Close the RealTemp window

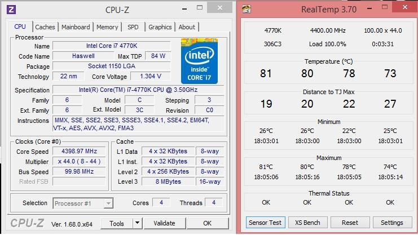pyautogui.click(x=405, y=7)
